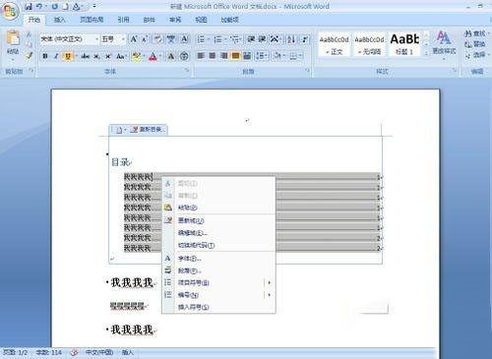This screenshot has height=359, width=492.
Task: Align text left in paragraph group
Action: point(201,56)
